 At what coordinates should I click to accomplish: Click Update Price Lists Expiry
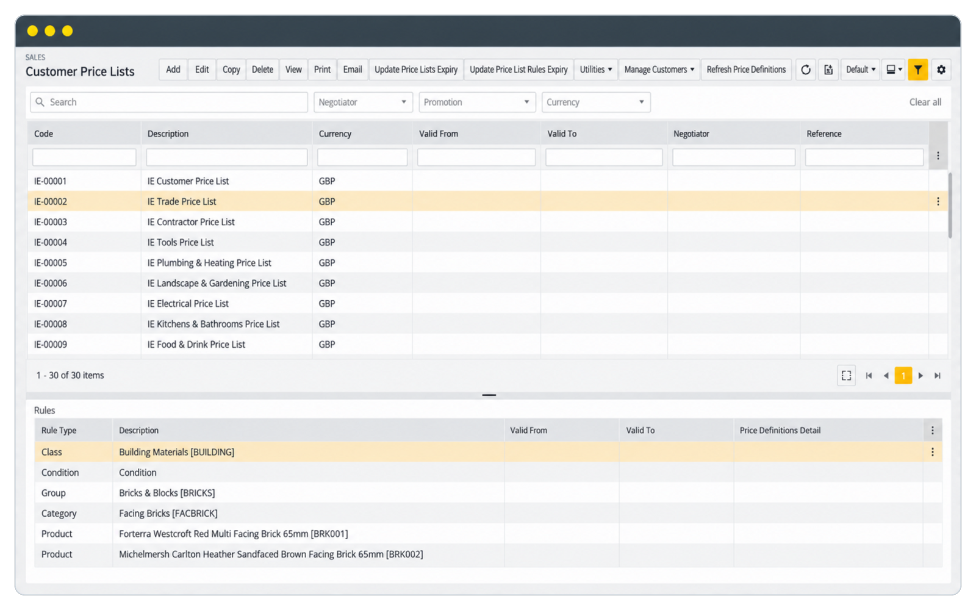click(416, 70)
